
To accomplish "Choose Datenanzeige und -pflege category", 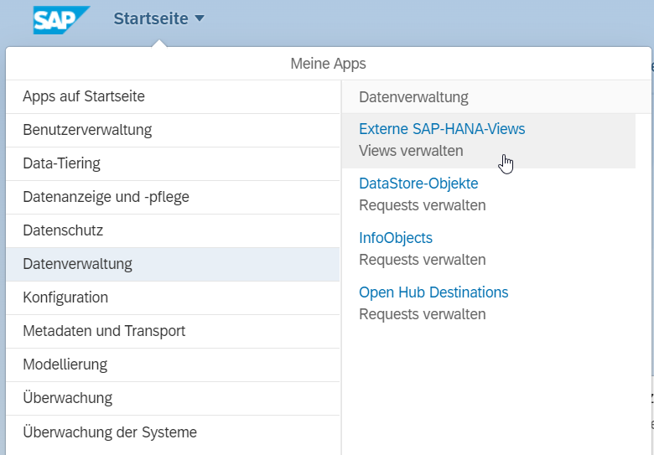I will [x=173, y=197].
